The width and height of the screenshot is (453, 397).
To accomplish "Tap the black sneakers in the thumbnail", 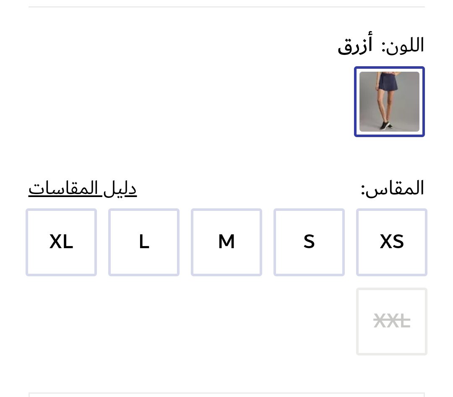I will tap(384, 125).
